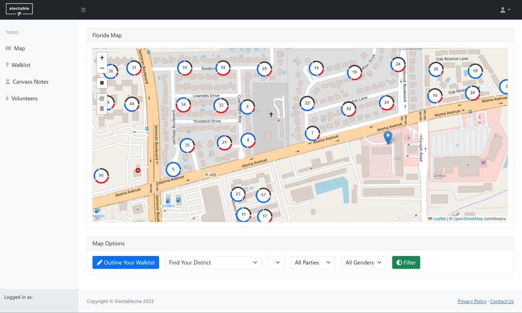Click the cluster marker labeled 44
This screenshot has width=522, height=313.
pyautogui.click(x=132, y=104)
